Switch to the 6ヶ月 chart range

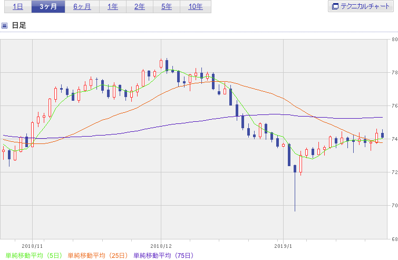click(82, 7)
